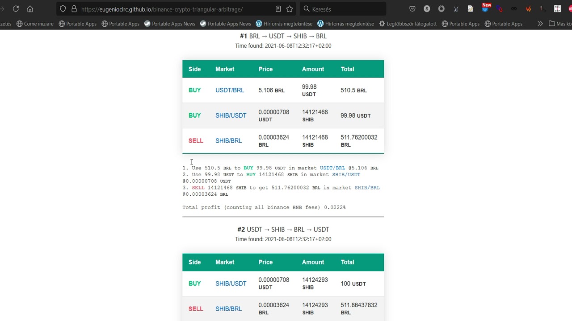Click the Total profit 0.0222% line
The image size is (572, 321).
click(264, 208)
